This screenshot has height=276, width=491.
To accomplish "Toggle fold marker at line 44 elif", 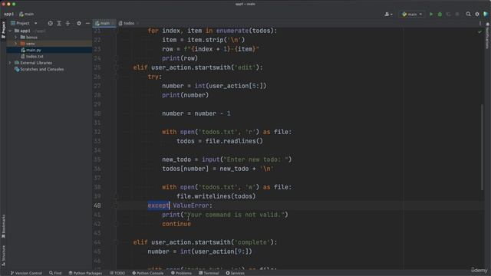I will 116,242.
